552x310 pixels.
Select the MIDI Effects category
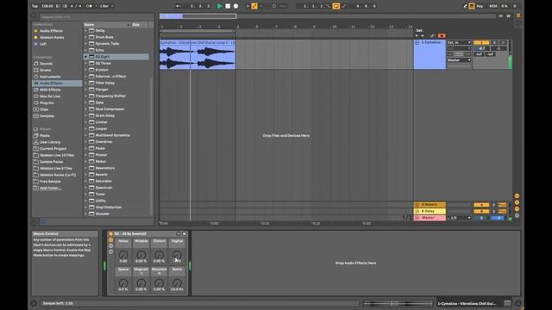(x=50, y=90)
